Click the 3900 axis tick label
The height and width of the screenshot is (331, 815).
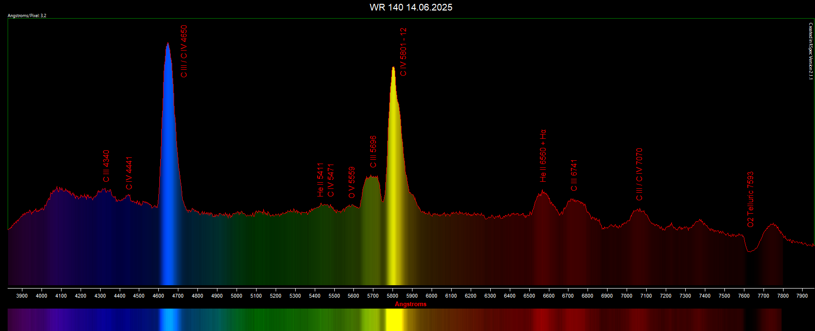tap(22, 296)
